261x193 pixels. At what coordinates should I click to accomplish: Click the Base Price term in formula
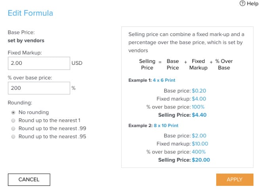[173, 64]
